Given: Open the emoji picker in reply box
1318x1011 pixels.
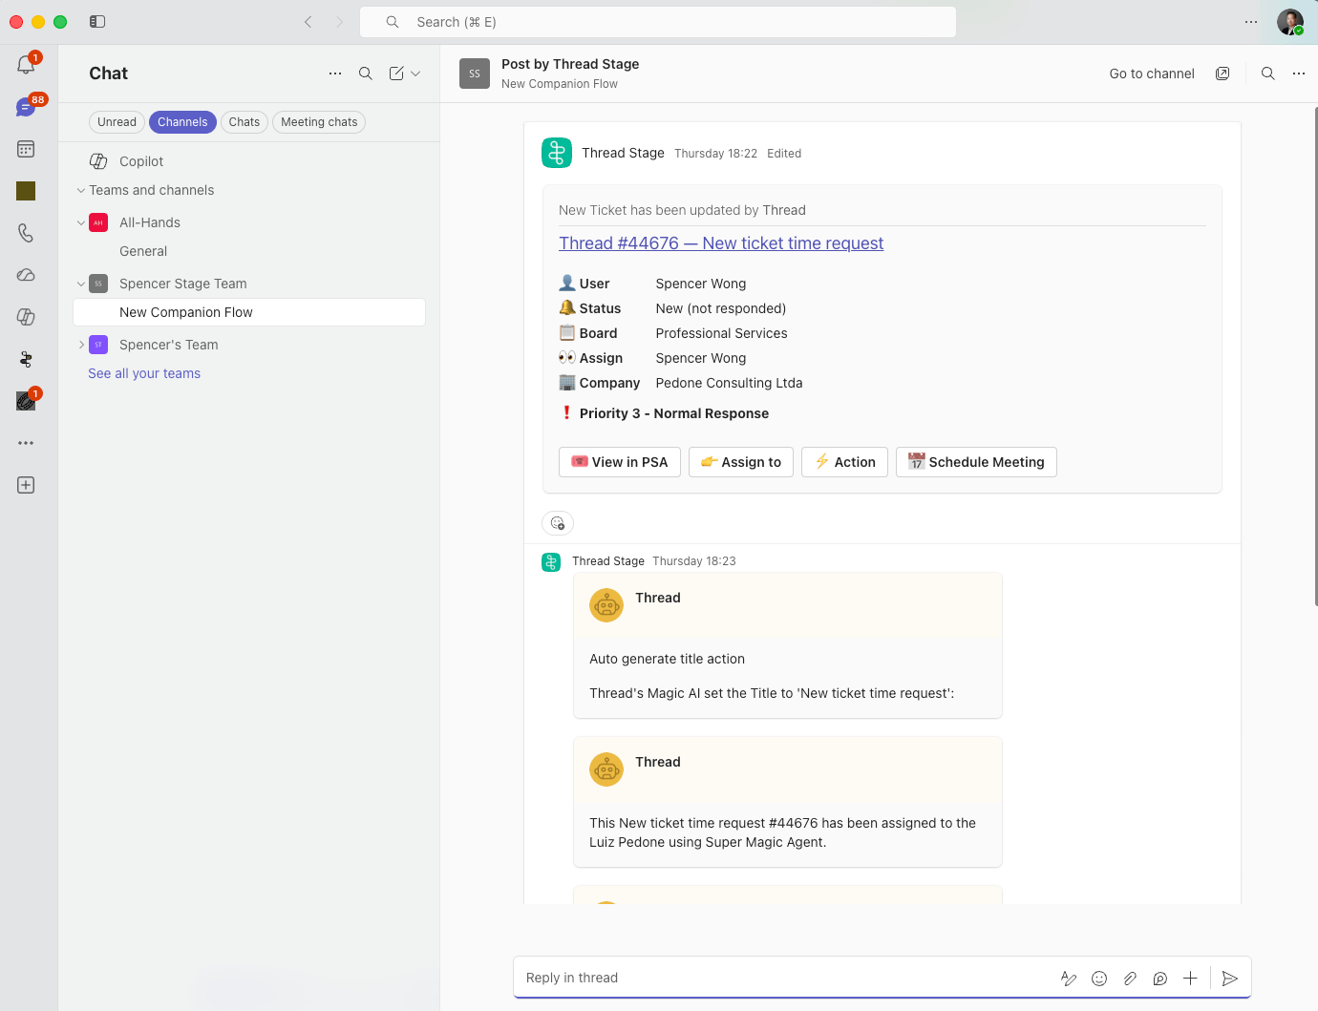Looking at the screenshot, I should point(1099,979).
